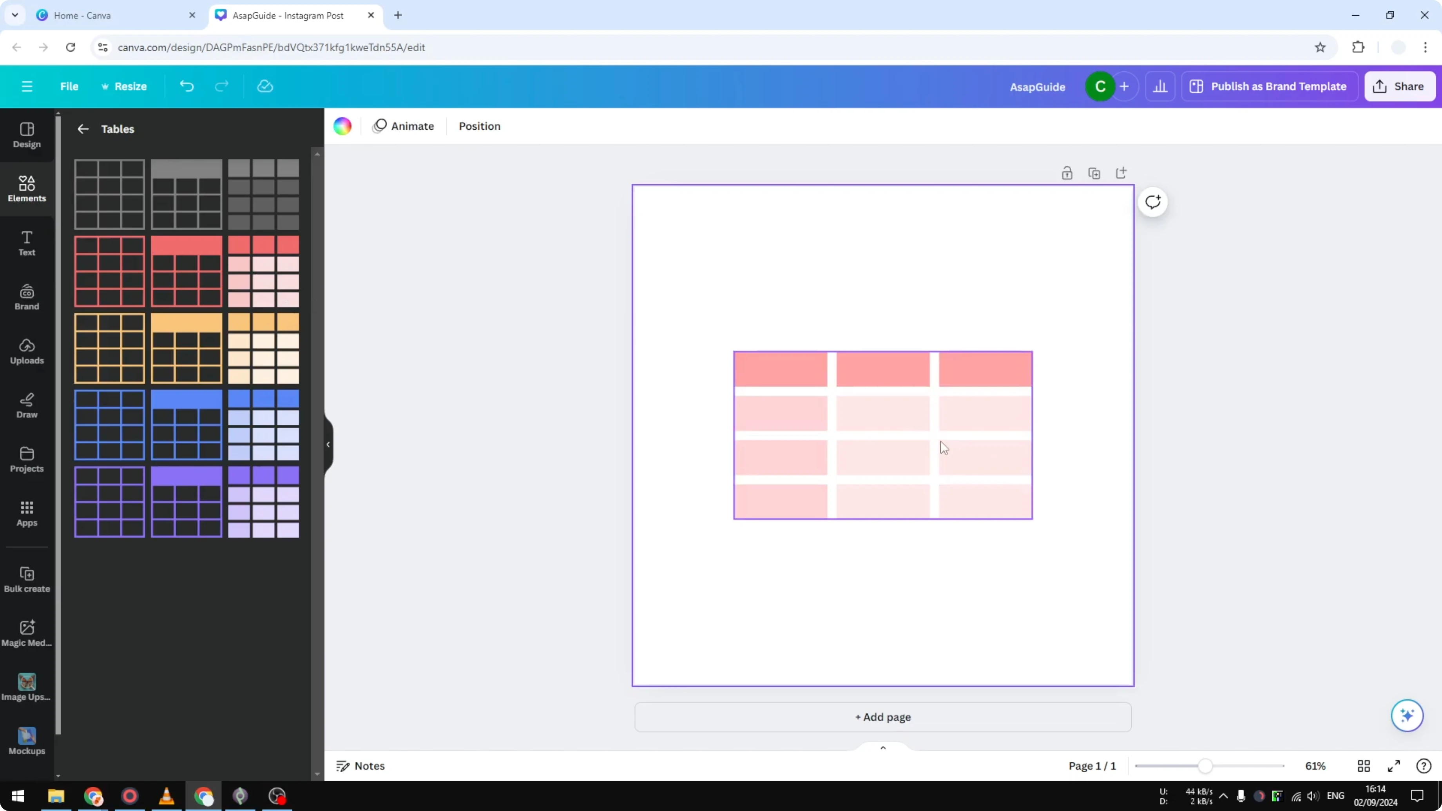
Task: Insert the gray filled table style
Action: coord(264,194)
